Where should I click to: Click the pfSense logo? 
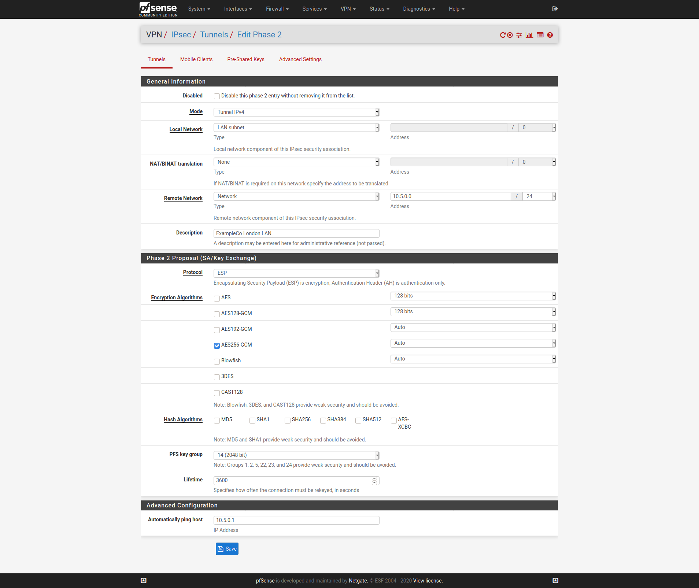tap(158, 9)
